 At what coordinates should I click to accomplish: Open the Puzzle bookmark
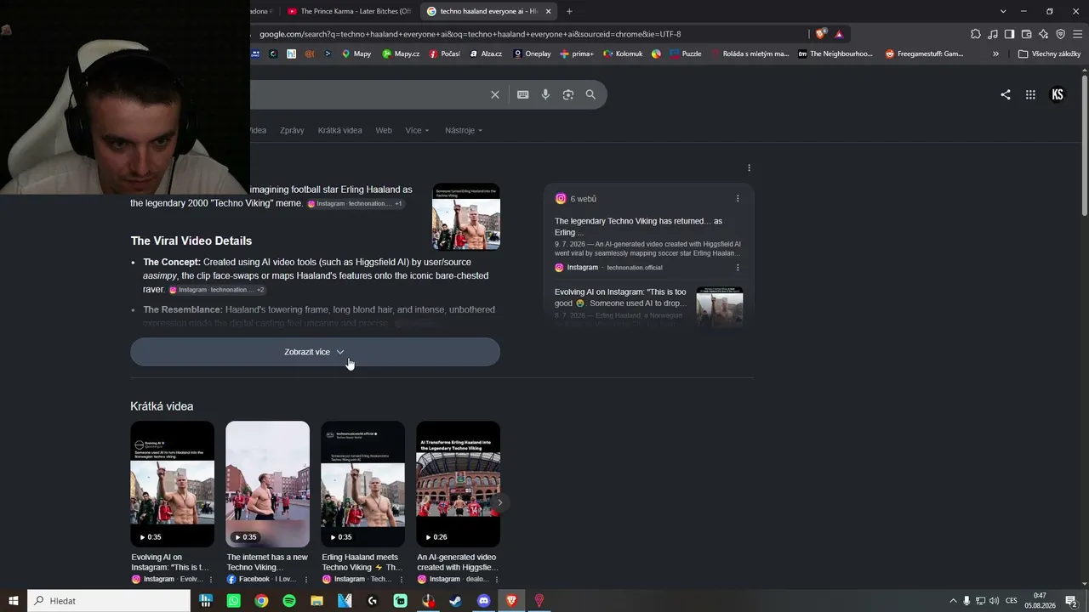(686, 54)
